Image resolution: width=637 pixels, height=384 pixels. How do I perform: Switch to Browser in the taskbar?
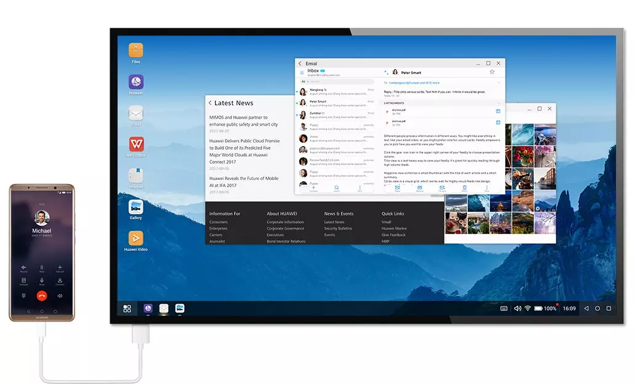[x=148, y=308]
